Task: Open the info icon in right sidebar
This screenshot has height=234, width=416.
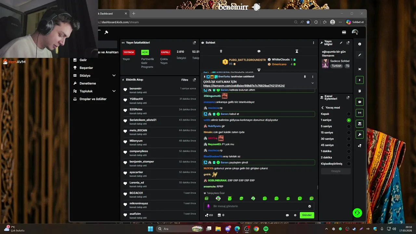Action: 359,44
